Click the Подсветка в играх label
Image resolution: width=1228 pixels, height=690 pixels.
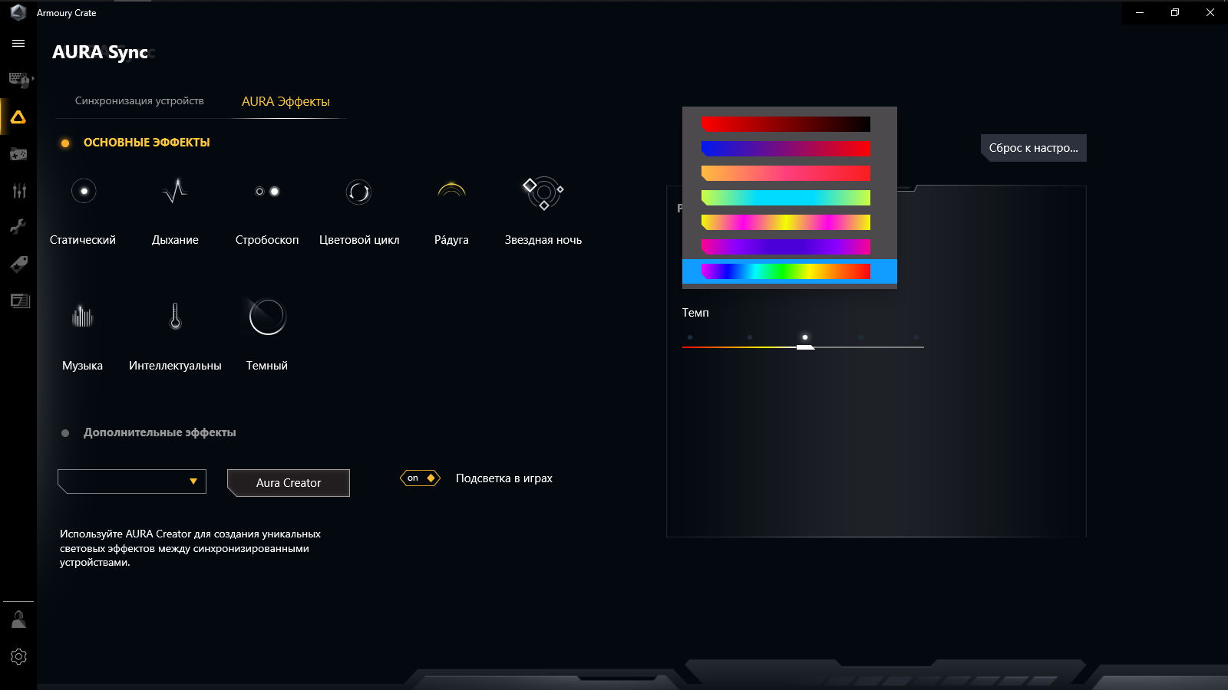504,478
